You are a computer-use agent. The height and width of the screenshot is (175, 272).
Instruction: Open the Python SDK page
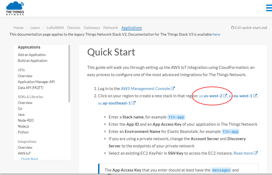[x=23, y=132]
